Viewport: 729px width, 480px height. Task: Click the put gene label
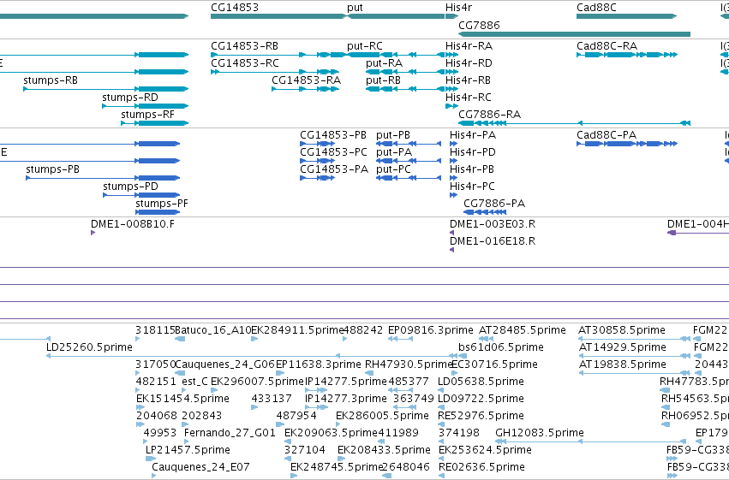[355, 8]
